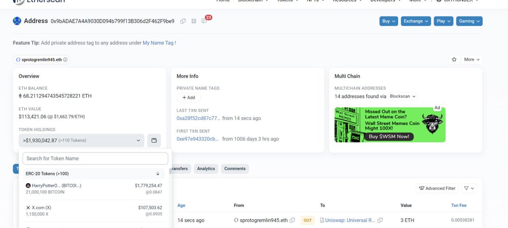Screen dimensions: 508x228
Task: Click the $1,779,254.47 token value
Action: [x=148, y=185]
